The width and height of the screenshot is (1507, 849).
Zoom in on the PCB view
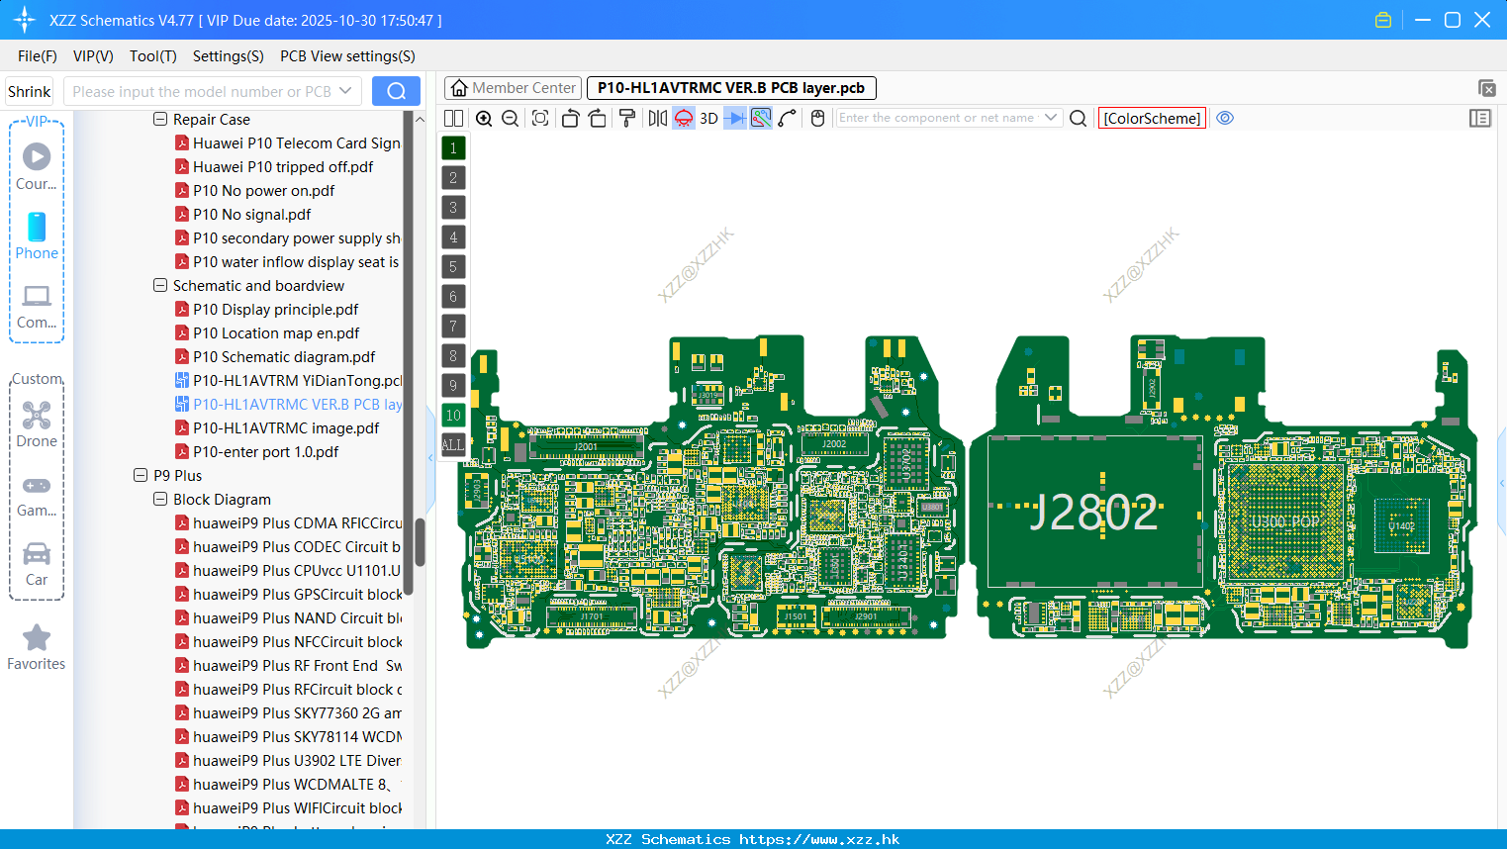pos(484,118)
